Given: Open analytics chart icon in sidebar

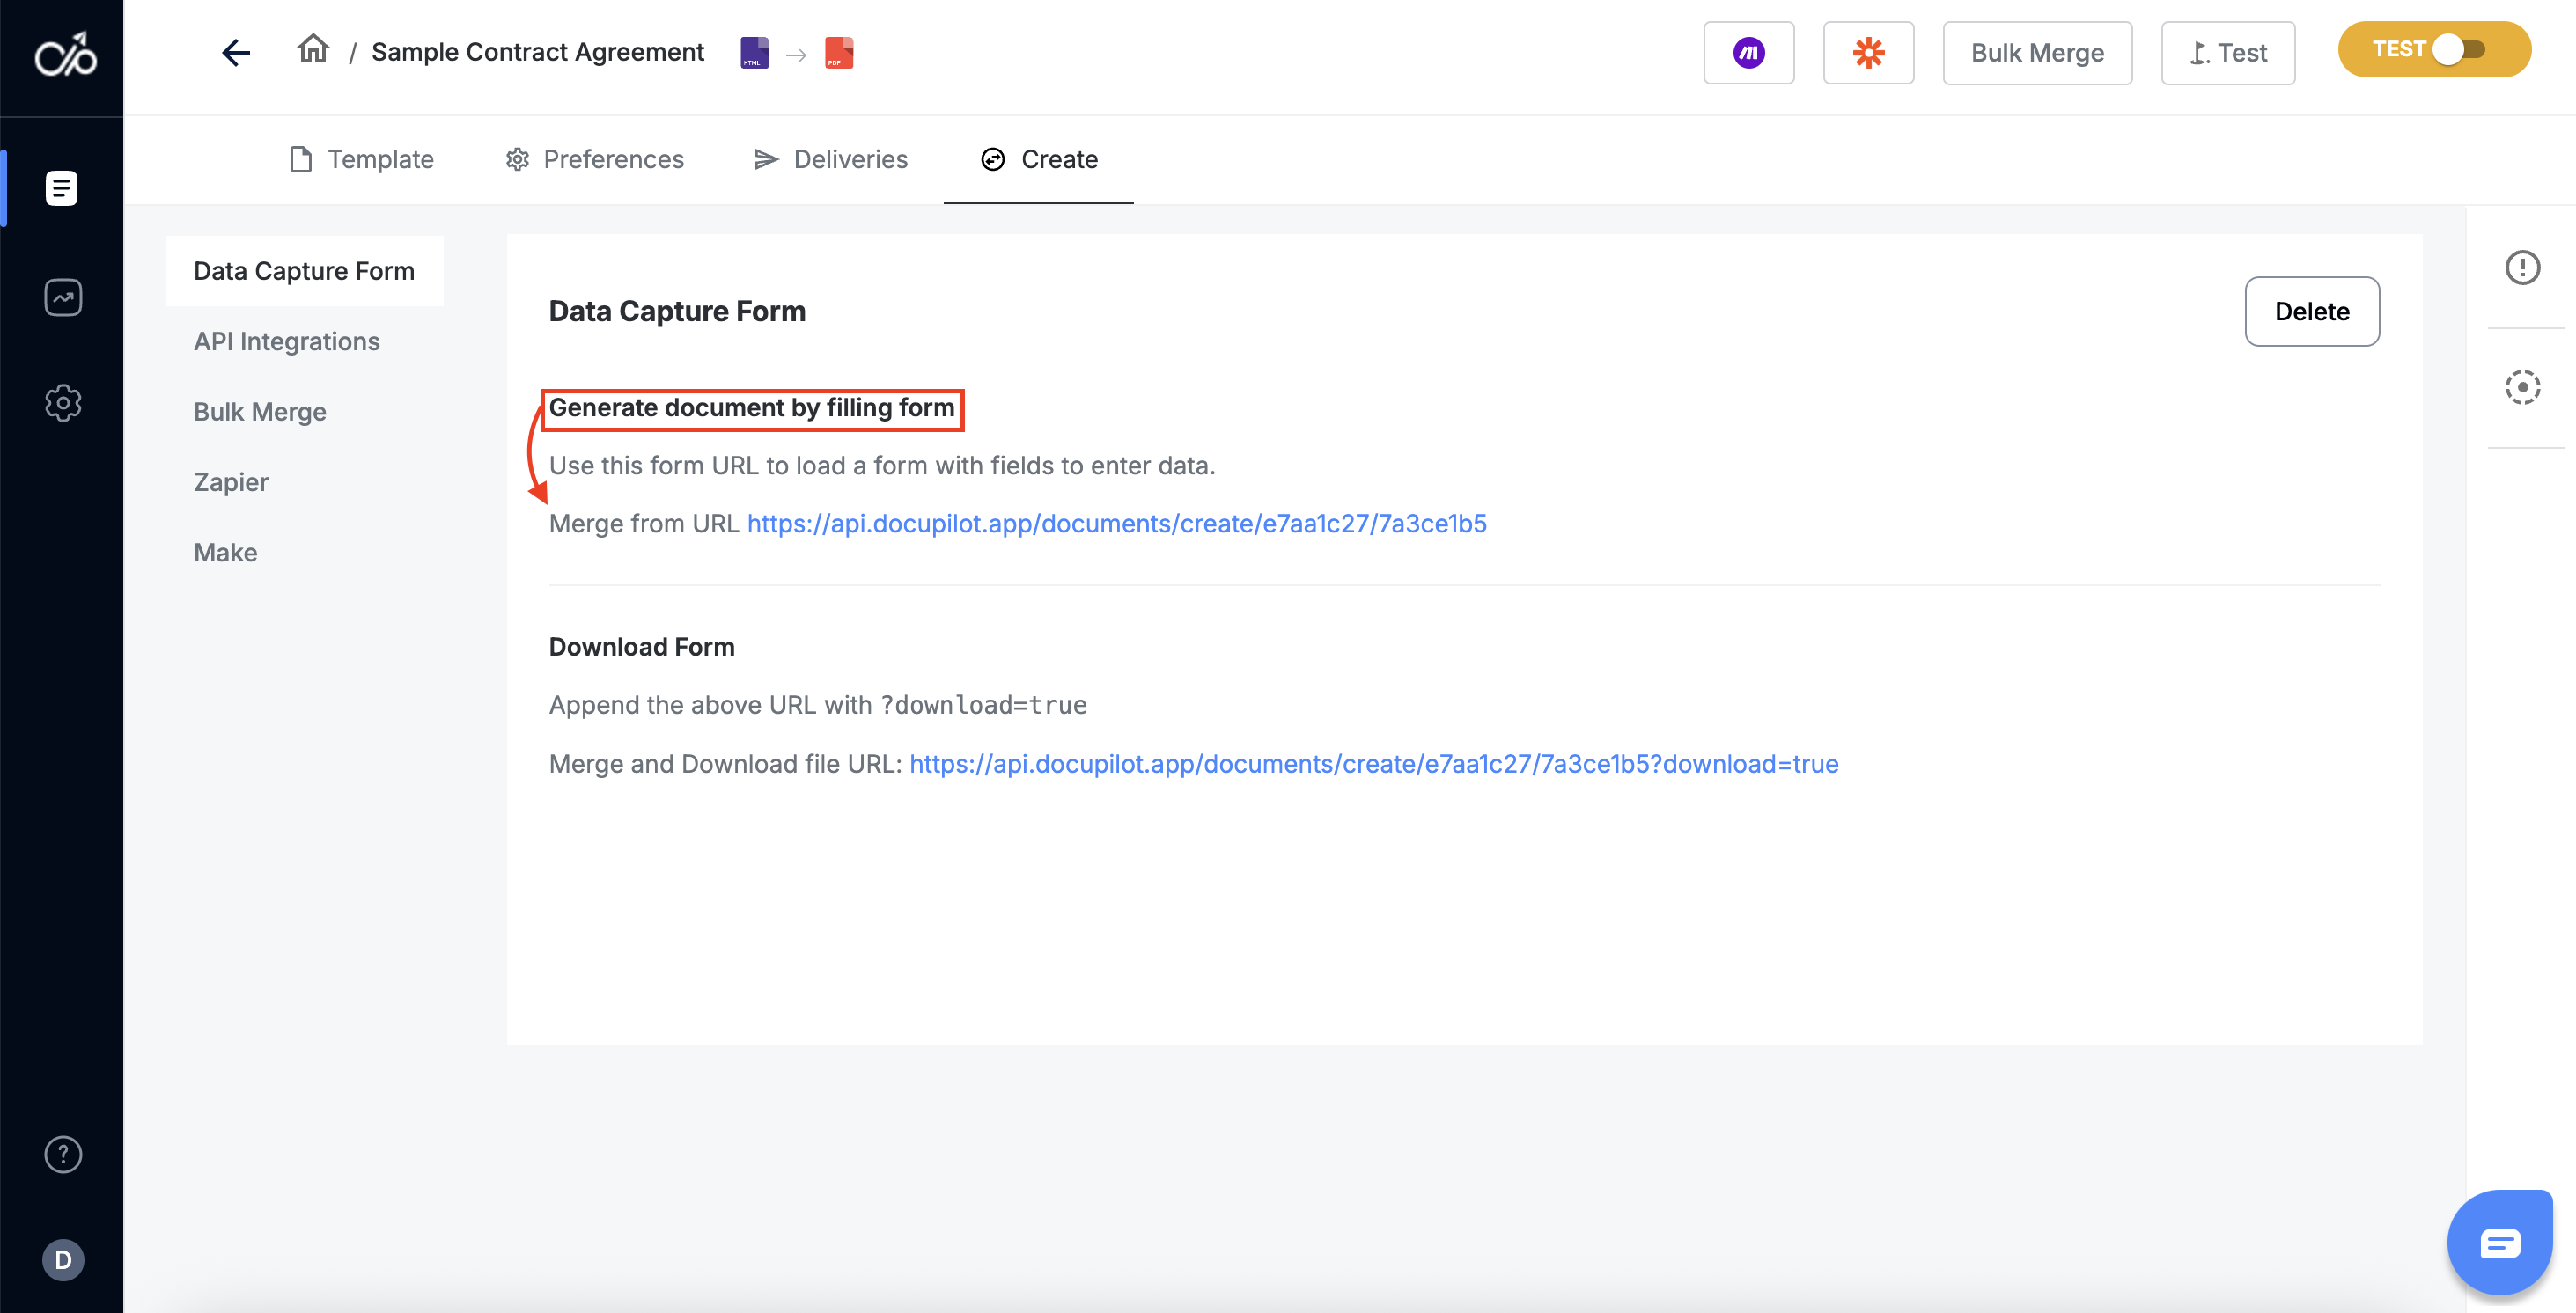Looking at the screenshot, I should point(62,297).
